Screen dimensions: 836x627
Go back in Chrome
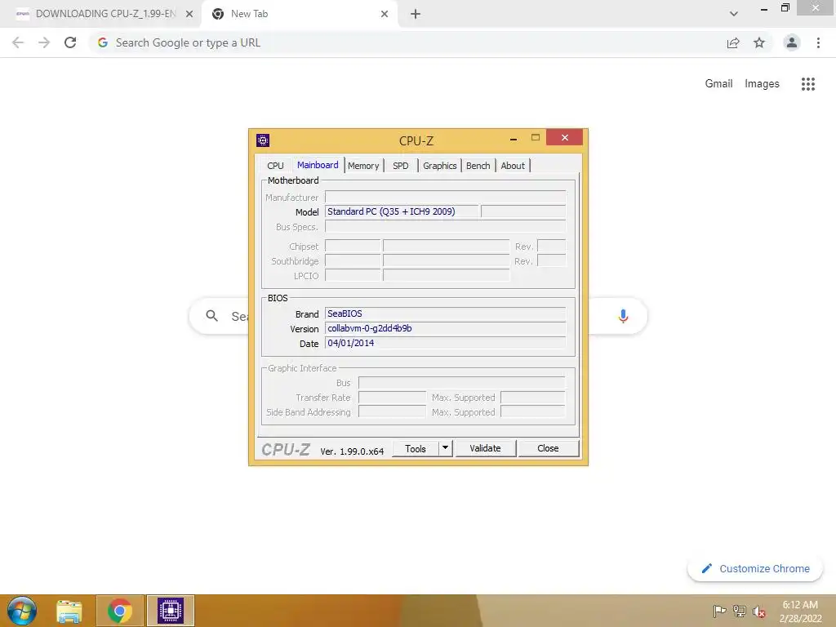pyautogui.click(x=18, y=42)
